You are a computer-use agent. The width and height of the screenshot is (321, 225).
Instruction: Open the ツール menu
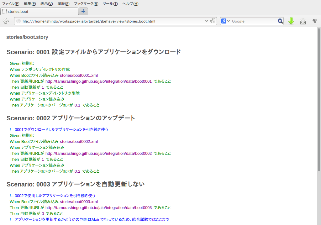coord(110,3)
